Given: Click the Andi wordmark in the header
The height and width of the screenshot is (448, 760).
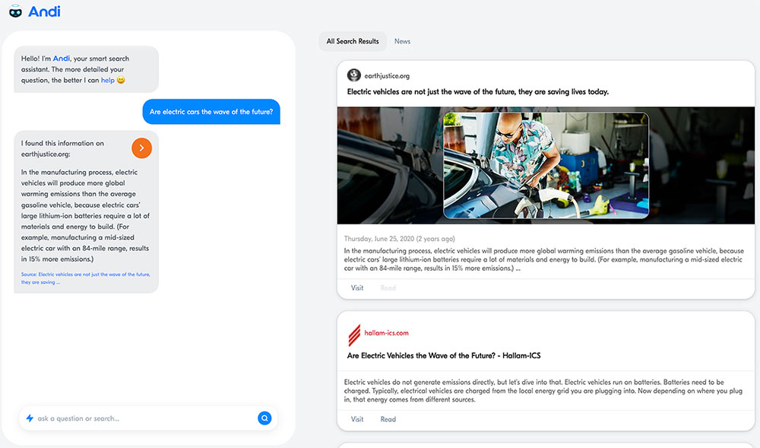Looking at the screenshot, I should pos(44,11).
